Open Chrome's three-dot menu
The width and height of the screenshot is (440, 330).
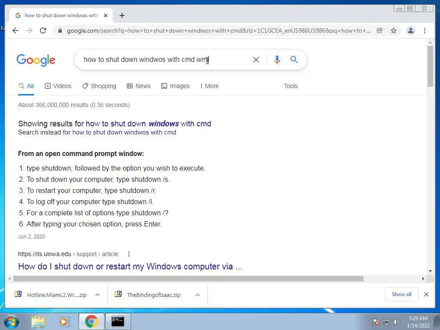tap(425, 31)
